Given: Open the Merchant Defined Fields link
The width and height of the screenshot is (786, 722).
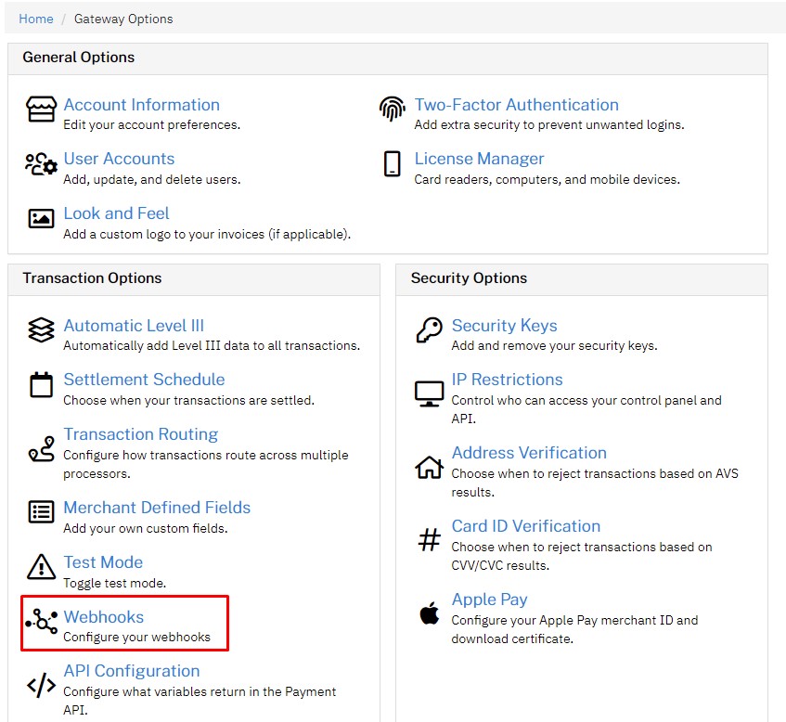Looking at the screenshot, I should click(157, 508).
